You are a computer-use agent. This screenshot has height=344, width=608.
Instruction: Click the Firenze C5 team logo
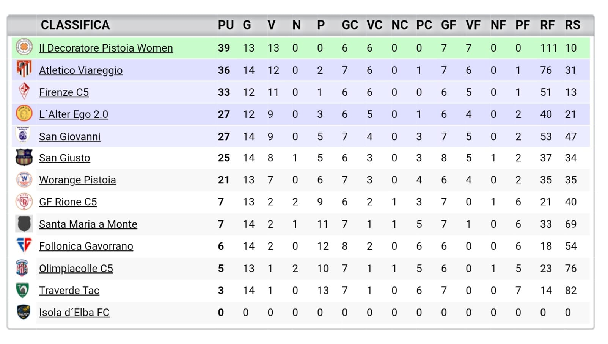click(x=24, y=91)
